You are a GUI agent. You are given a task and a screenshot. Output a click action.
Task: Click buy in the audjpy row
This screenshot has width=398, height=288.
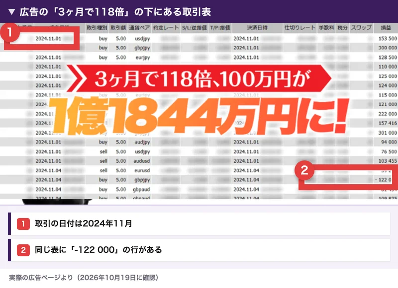point(103,142)
